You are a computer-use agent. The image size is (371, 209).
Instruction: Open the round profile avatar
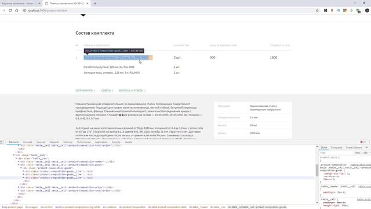click(367, 10)
